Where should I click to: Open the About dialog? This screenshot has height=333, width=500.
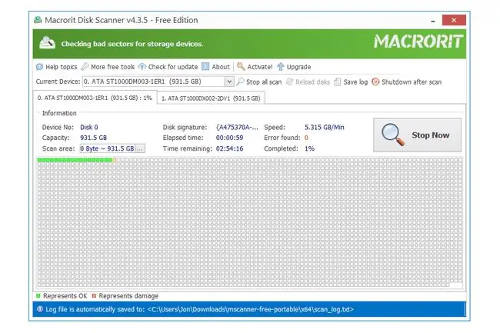click(216, 67)
